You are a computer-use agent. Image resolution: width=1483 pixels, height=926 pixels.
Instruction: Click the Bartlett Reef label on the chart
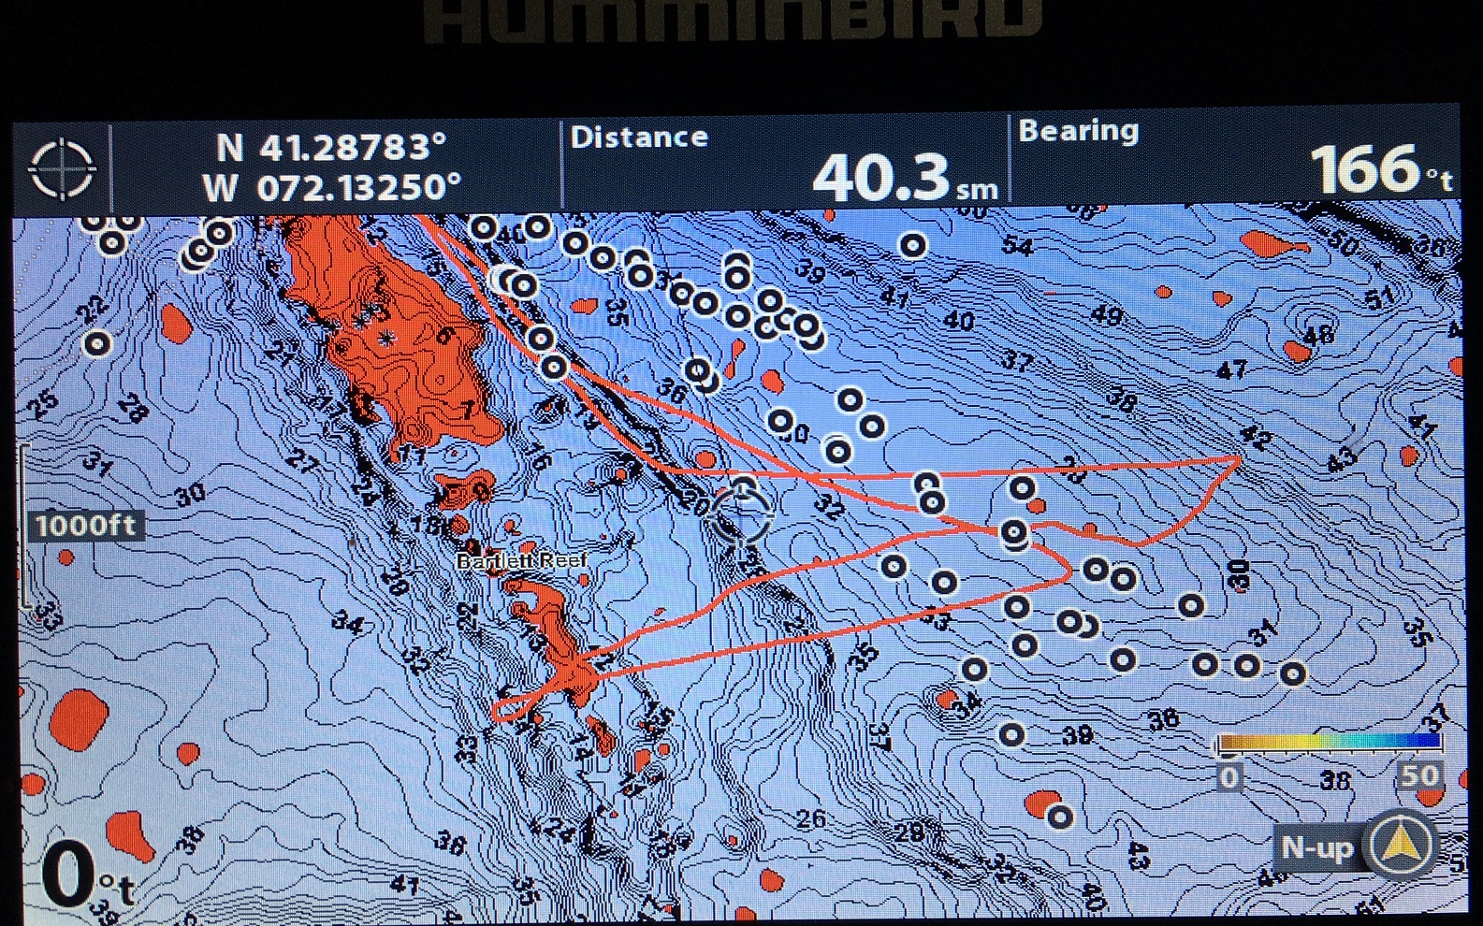tap(522, 561)
